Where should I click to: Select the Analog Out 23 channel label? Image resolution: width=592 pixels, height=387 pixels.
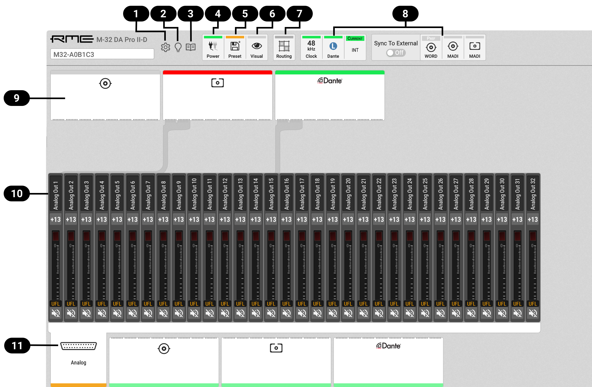click(x=394, y=193)
